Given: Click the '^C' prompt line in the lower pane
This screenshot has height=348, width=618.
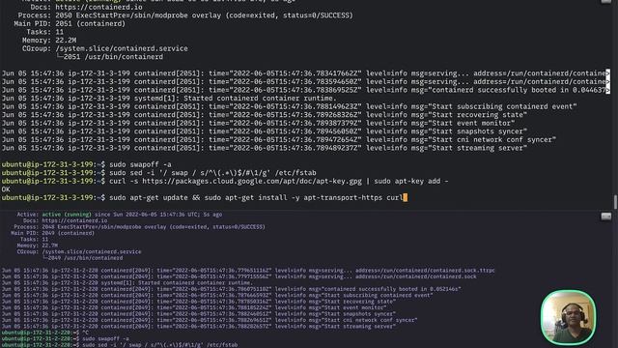Looking at the screenshot, I should tap(45, 333).
